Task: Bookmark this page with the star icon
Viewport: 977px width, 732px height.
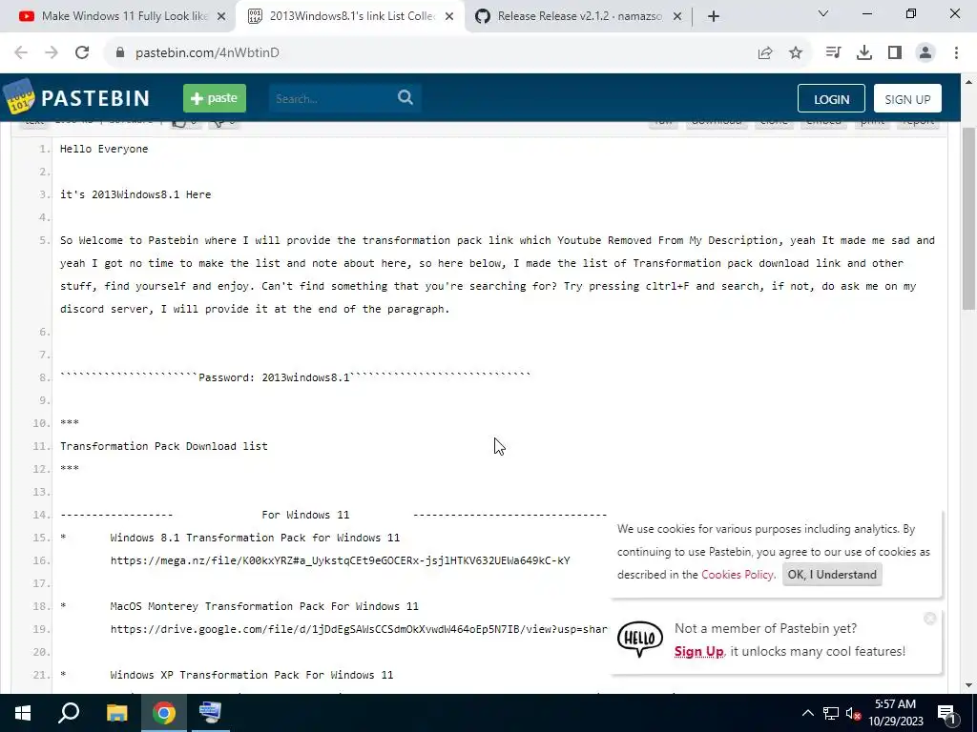Action: coord(796,52)
